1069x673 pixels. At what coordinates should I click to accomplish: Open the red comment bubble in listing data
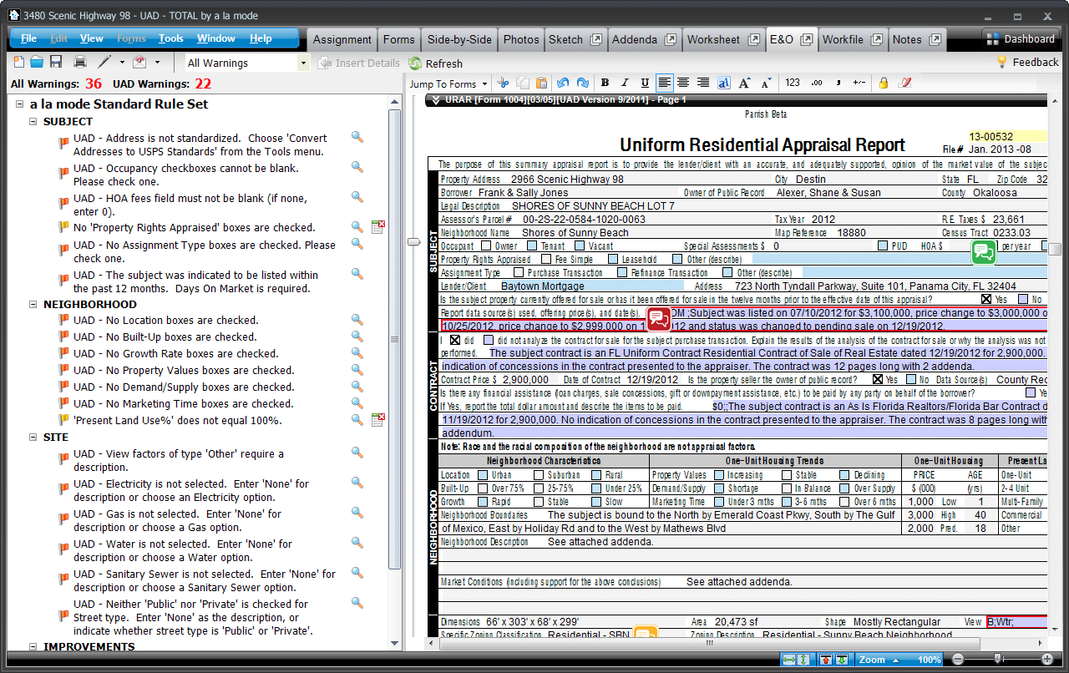(x=660, y=318)
